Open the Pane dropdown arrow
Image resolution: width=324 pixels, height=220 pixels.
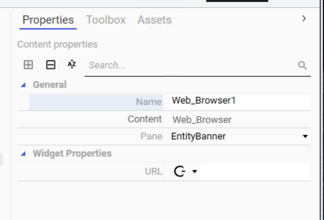(x=305, y=136)
